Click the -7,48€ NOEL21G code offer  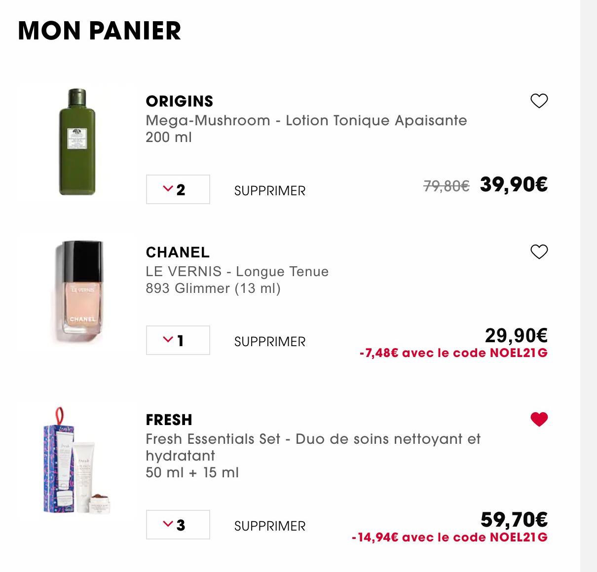(453, 353)
